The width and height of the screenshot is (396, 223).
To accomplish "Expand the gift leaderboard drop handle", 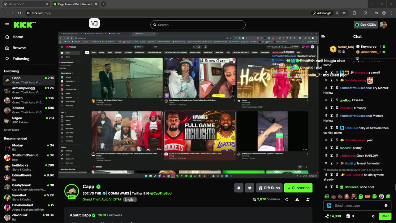I will point(357,58).
